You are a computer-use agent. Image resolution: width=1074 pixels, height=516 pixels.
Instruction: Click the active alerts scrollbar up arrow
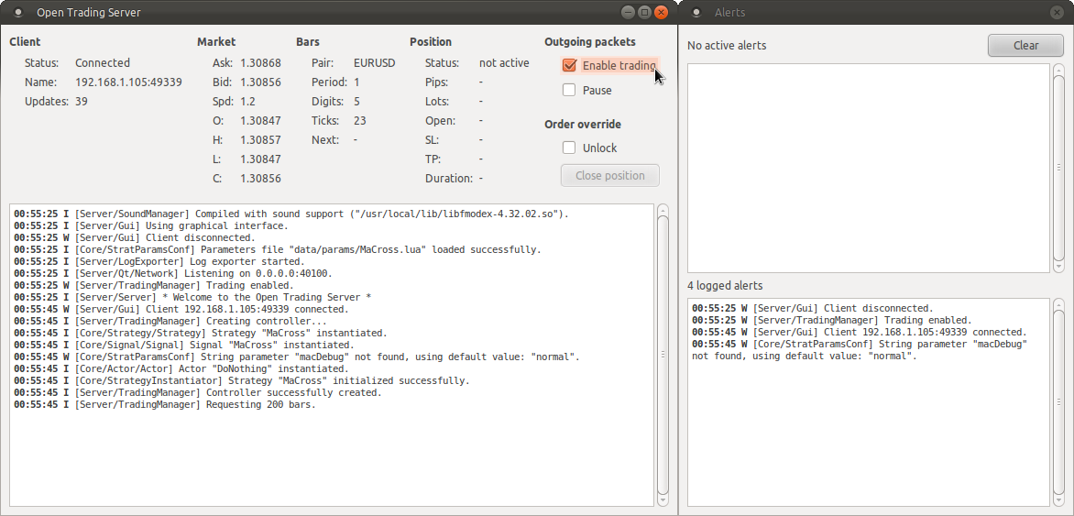point(1058,70)
